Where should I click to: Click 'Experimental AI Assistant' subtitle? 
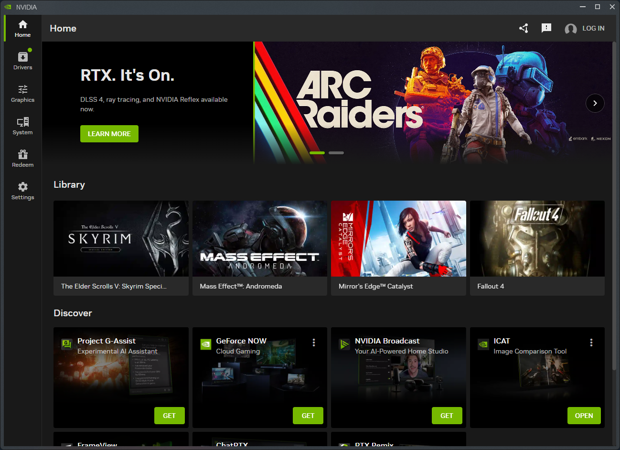click(118, 351)
